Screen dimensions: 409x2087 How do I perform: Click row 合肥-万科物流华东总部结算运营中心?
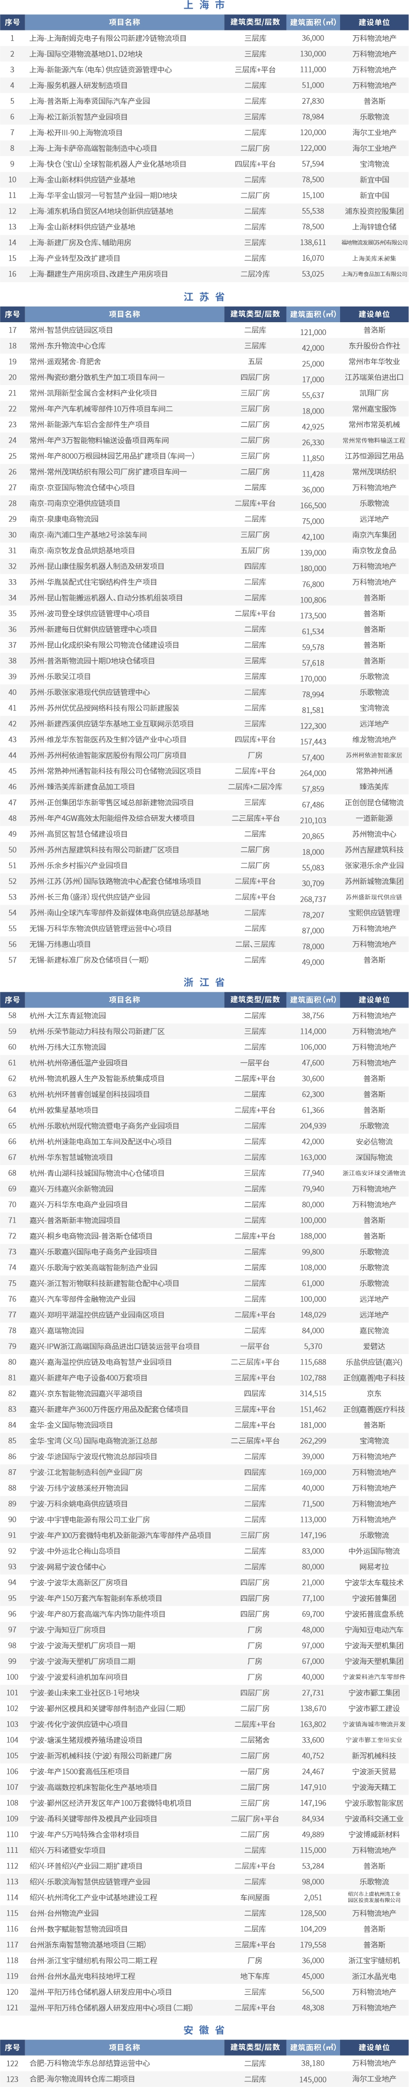click(x=204, y=2064)
